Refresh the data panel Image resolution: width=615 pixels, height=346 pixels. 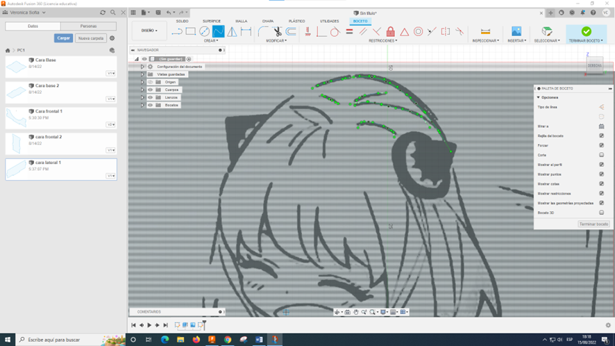tap(103, 13)
